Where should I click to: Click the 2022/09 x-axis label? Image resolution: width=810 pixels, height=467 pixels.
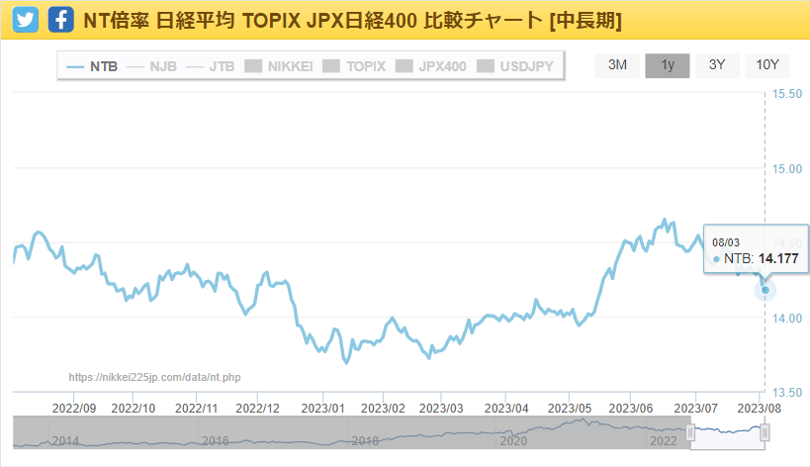(x=74, y=408)
